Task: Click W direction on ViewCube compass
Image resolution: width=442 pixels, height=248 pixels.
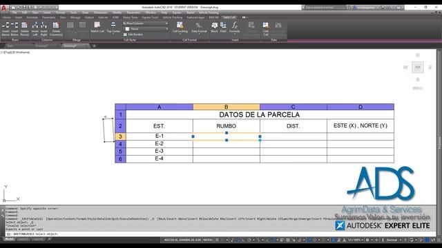Action: pos(405,68)
